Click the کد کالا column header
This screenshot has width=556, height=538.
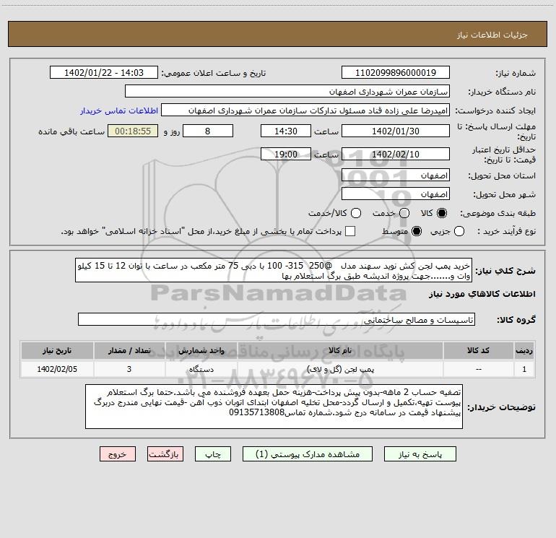[x=478, y=350]
